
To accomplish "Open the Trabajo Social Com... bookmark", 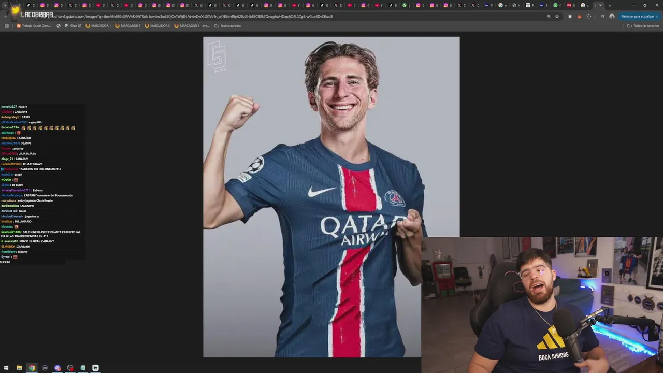I will [34, 26].
